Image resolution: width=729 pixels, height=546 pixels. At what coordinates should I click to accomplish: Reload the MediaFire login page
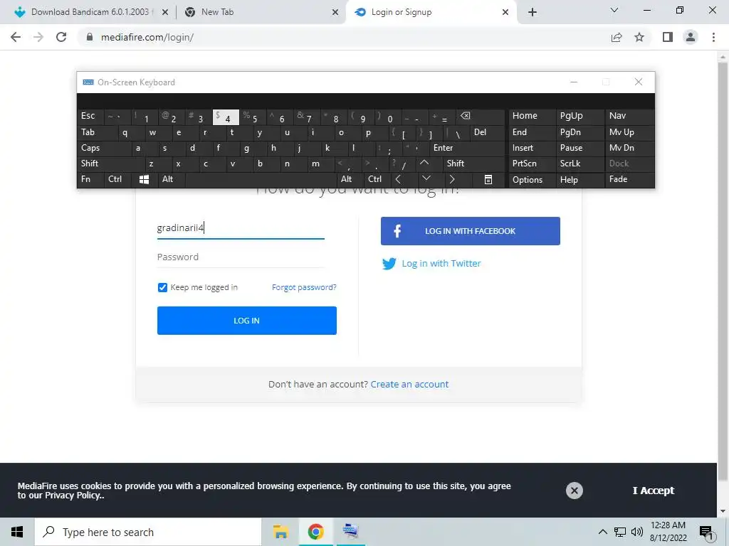coord(61,37)
